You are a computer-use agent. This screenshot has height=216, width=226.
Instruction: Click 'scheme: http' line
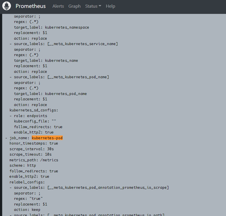pyautogui.click(x=23, y=166)
